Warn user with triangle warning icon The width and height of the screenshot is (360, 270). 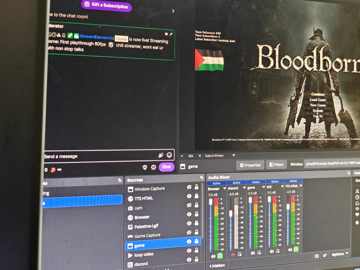point(58,35)
